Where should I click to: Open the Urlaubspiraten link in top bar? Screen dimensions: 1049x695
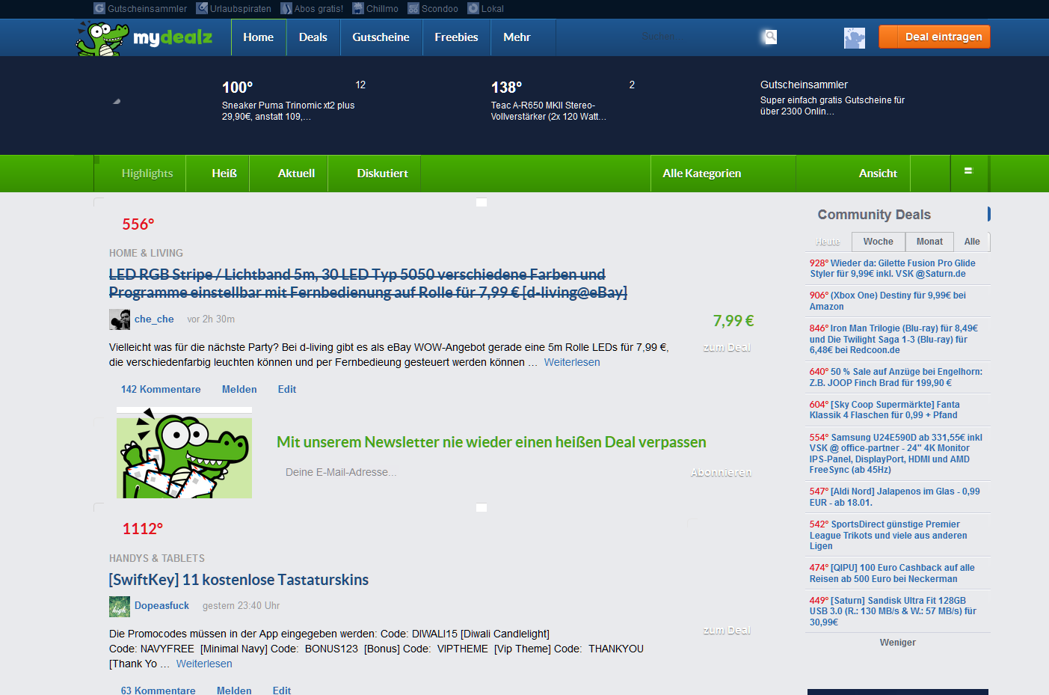click(233, 9)
